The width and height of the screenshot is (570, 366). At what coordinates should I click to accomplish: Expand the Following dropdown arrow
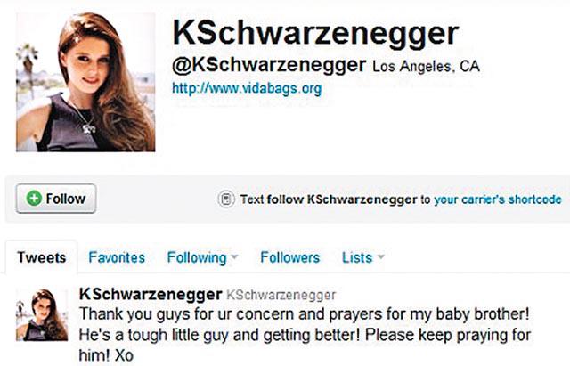point(234,256)
